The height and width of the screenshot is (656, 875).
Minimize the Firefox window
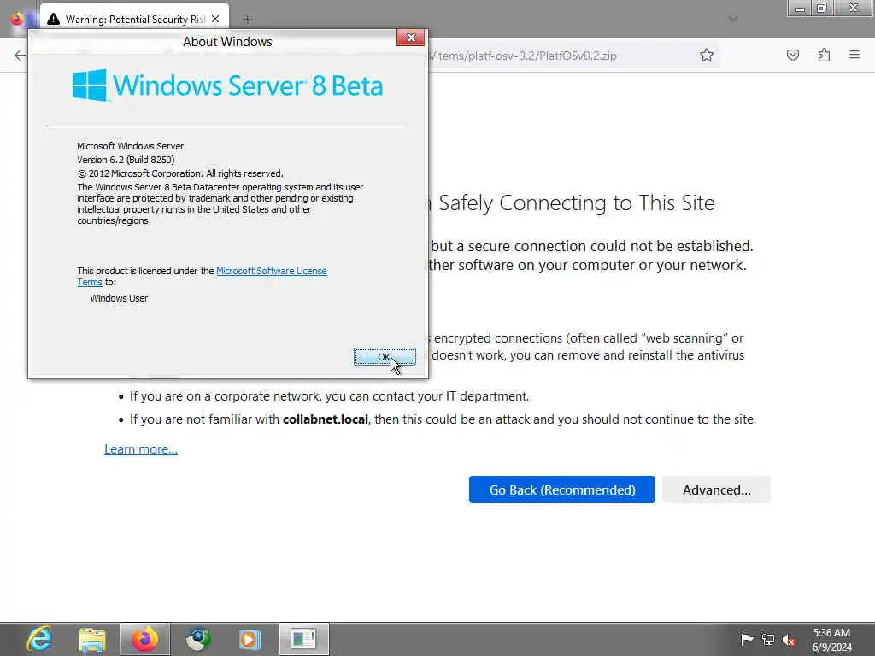[800, 9]
